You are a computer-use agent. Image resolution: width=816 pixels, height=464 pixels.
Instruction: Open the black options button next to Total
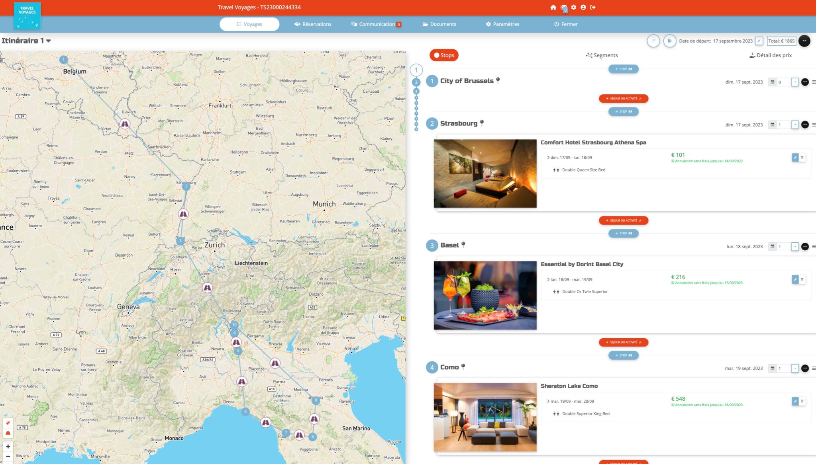click(804, 41)
